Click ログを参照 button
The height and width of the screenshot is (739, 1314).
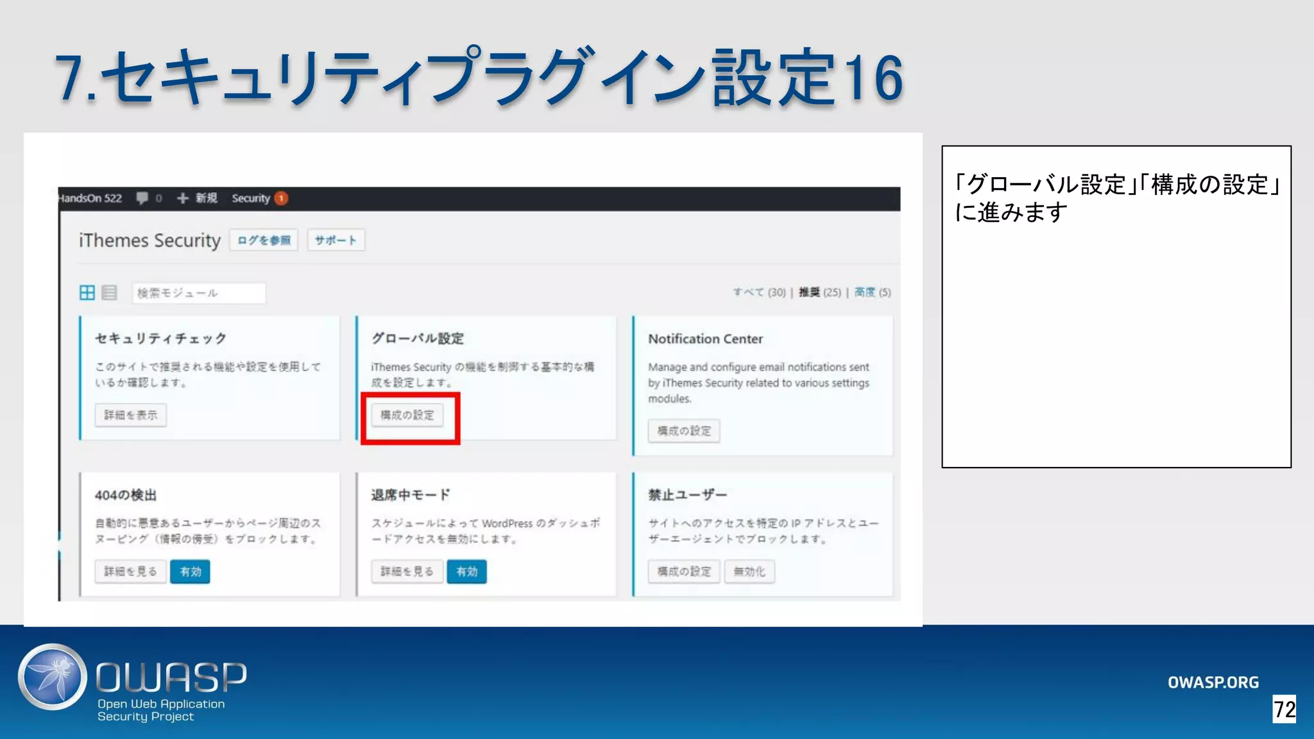pyautogui.click(x=264, y=240)
